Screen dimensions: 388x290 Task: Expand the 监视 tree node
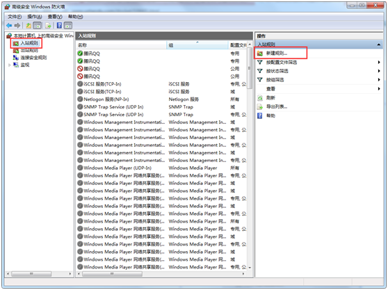[10, 65]
